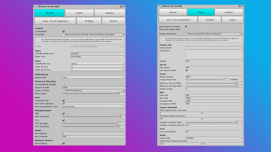Open the gear settings menu in right panel header
271x152 pixels.
pyautogui.click(x=243, y=6)
